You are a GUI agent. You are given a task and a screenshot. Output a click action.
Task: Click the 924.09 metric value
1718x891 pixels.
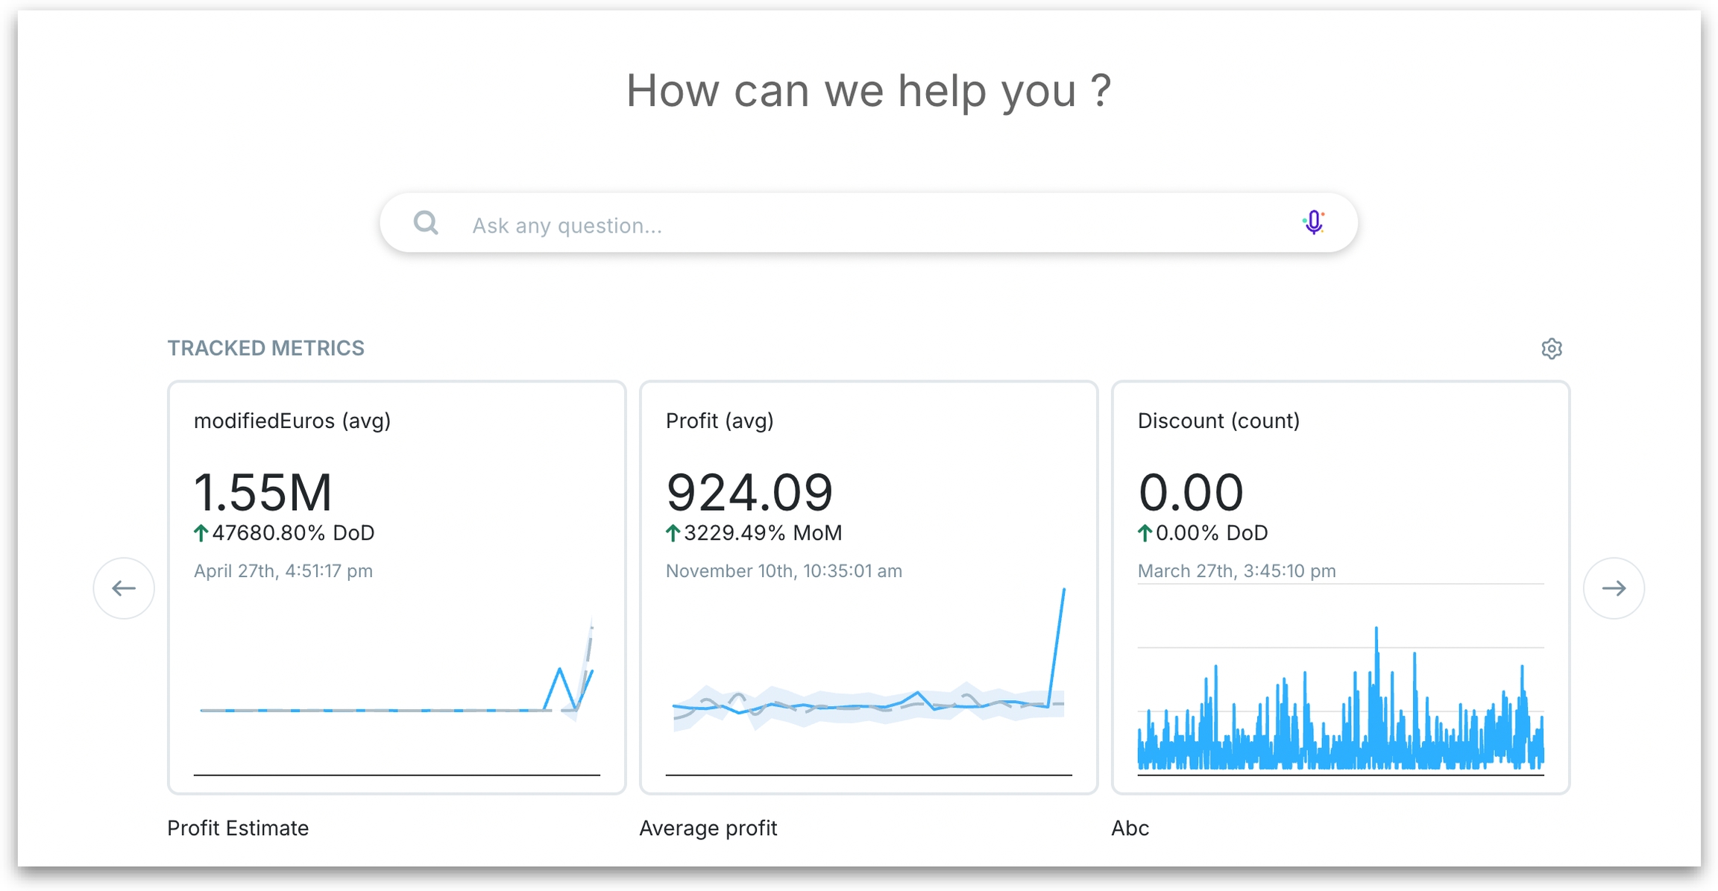coord(749,492)
